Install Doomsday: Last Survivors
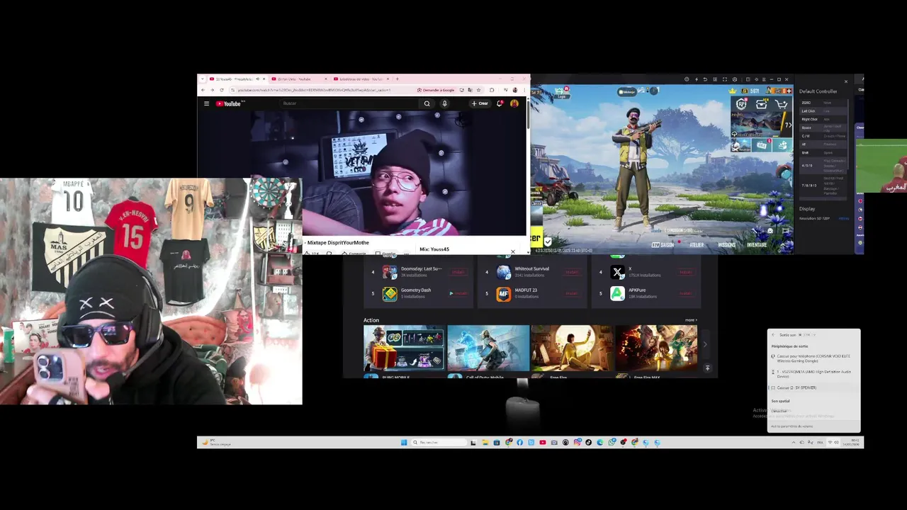 [459, 272]
